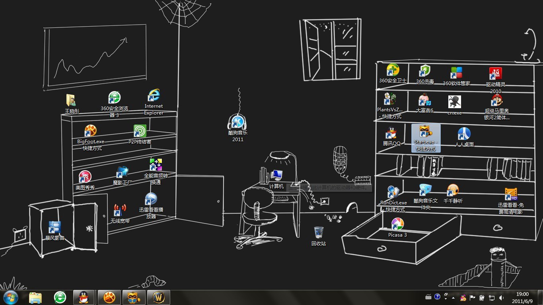Open the network connection tray icon
Viewport: 543px width, 305px height.
492,297
